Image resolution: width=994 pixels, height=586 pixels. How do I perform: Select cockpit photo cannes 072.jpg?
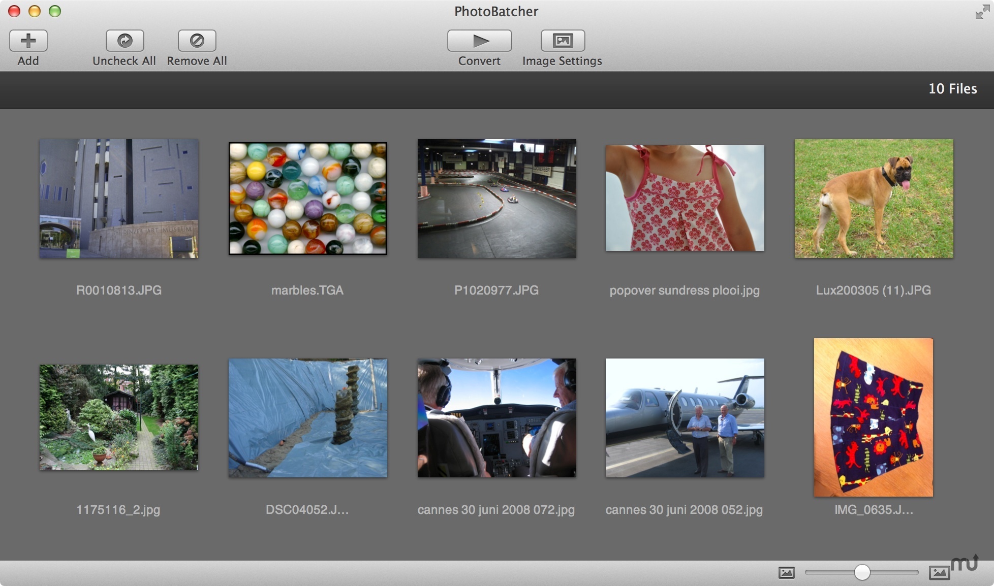[x=496, y=418]
